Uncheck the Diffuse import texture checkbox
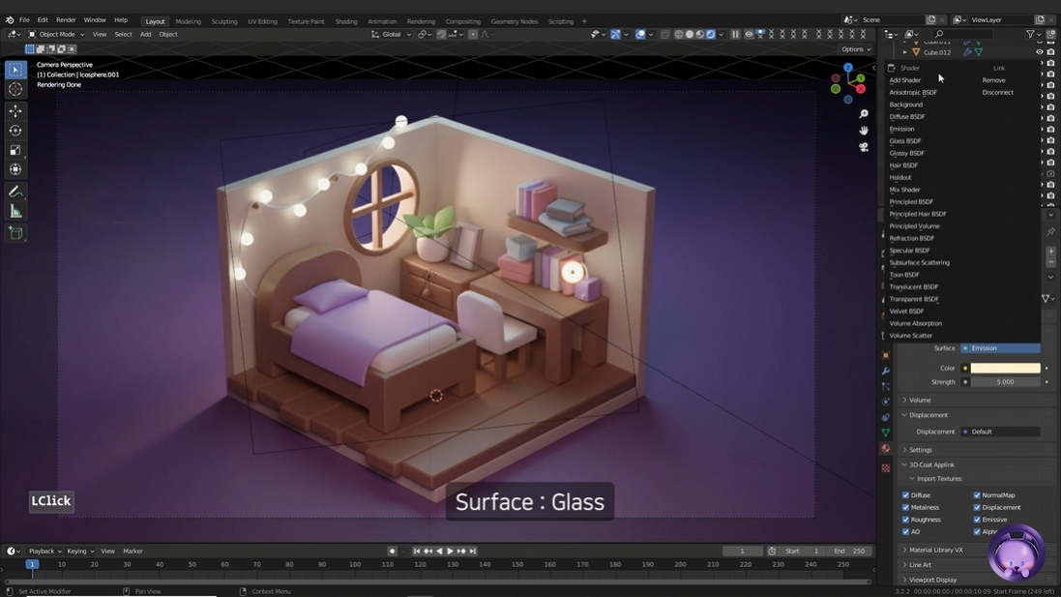The height and width of the screenshot is (597, 1061). tap(906, 495)
